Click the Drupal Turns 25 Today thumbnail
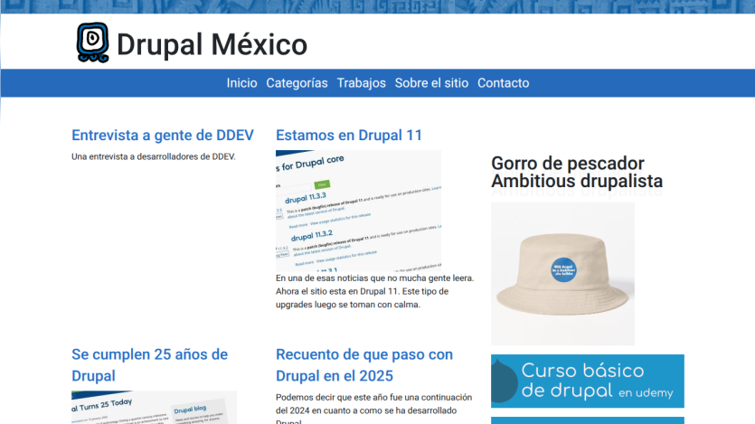The height and width of the screenshot is (424, 755). tap(154, 407)
